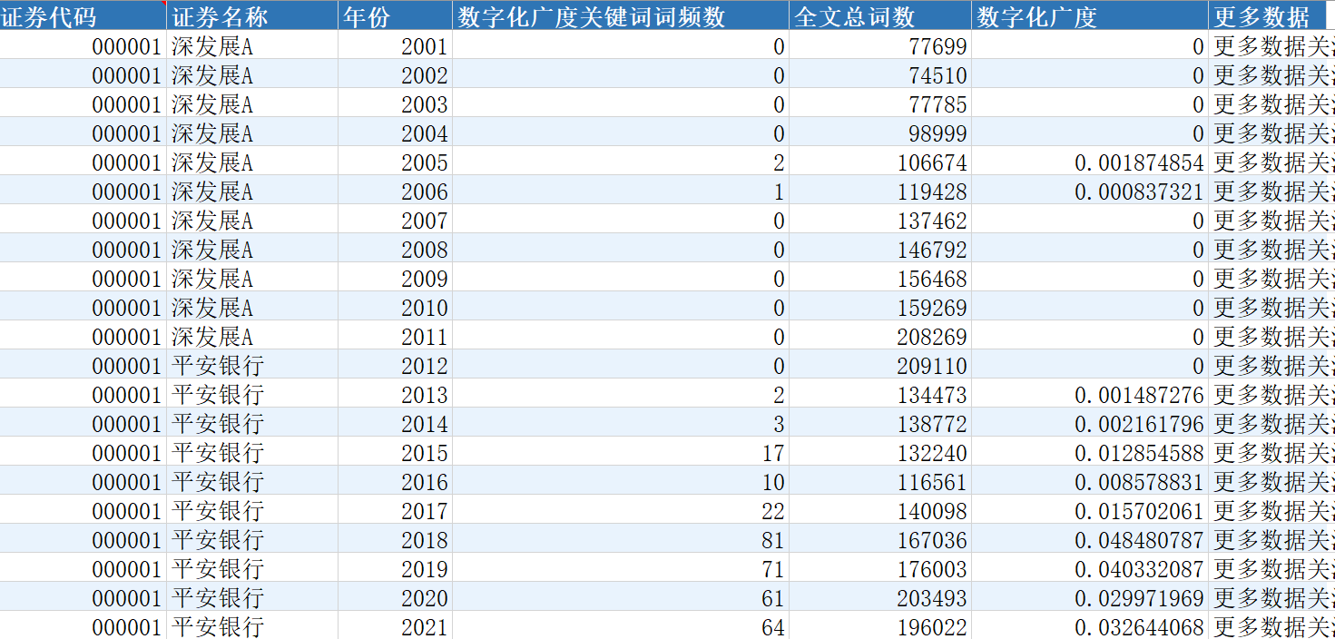Click digitalization value 0.012854588
The image size is (1335, 639).
1090,453
